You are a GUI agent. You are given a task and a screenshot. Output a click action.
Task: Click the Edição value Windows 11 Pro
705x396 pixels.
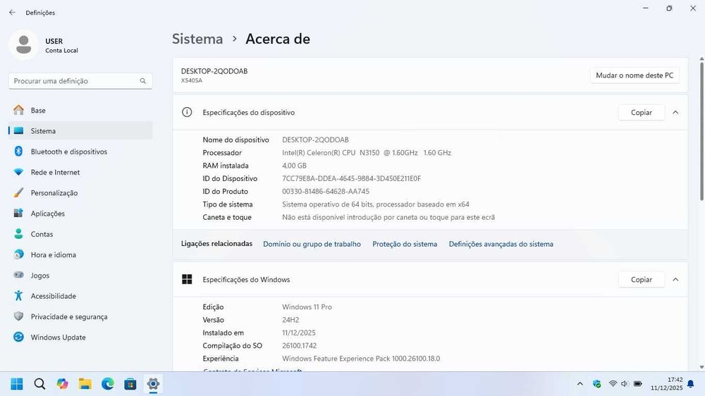tap(307, 307)
